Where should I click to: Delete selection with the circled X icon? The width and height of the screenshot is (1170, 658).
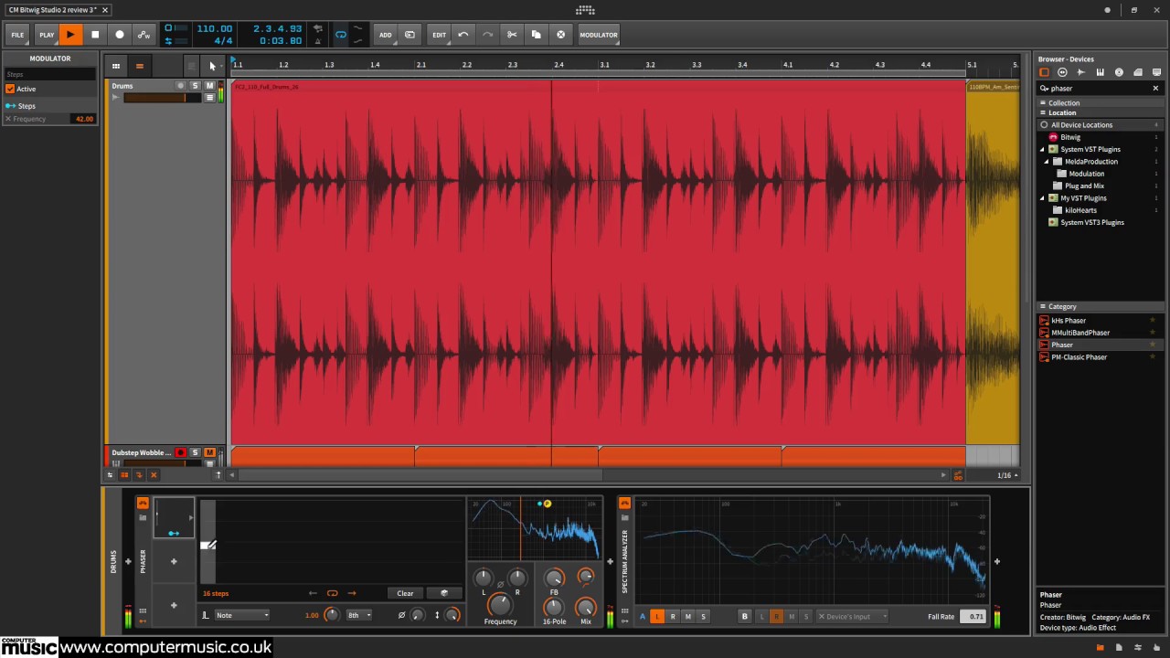pos(561,35)
